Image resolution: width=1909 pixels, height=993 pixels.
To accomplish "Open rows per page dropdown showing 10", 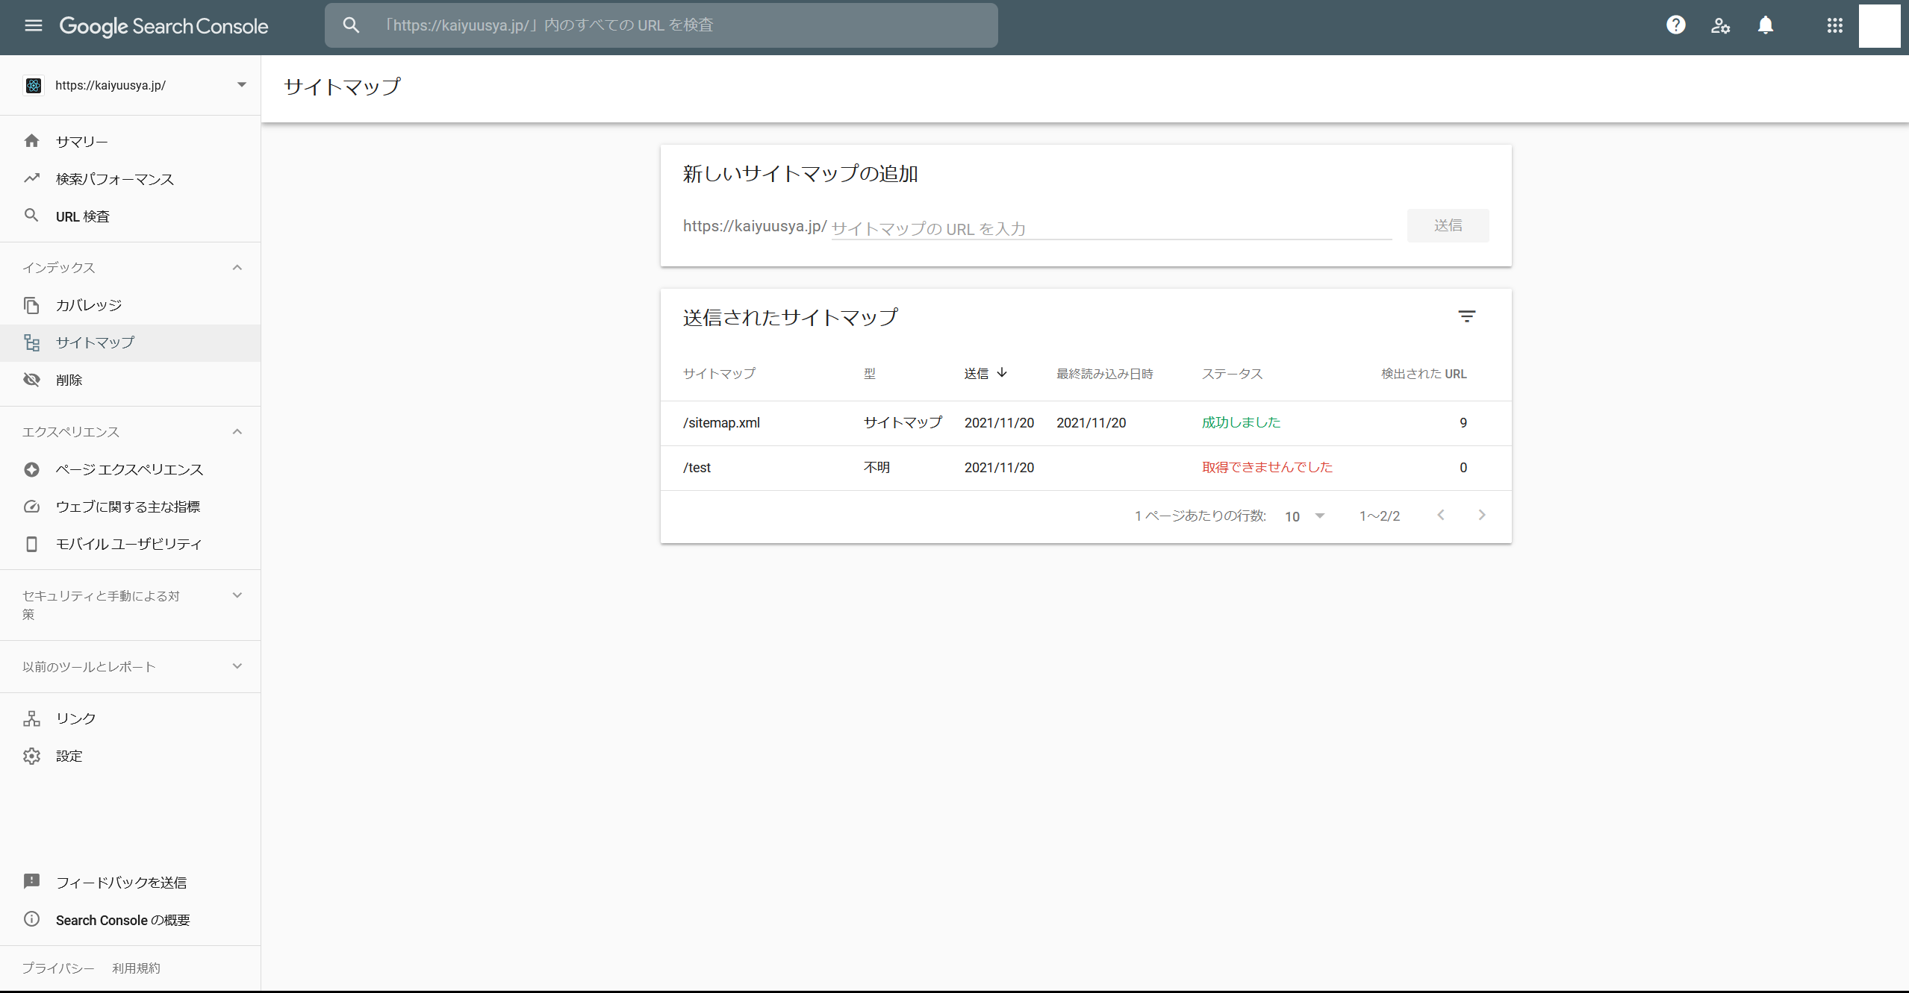I will (1304, 516).
